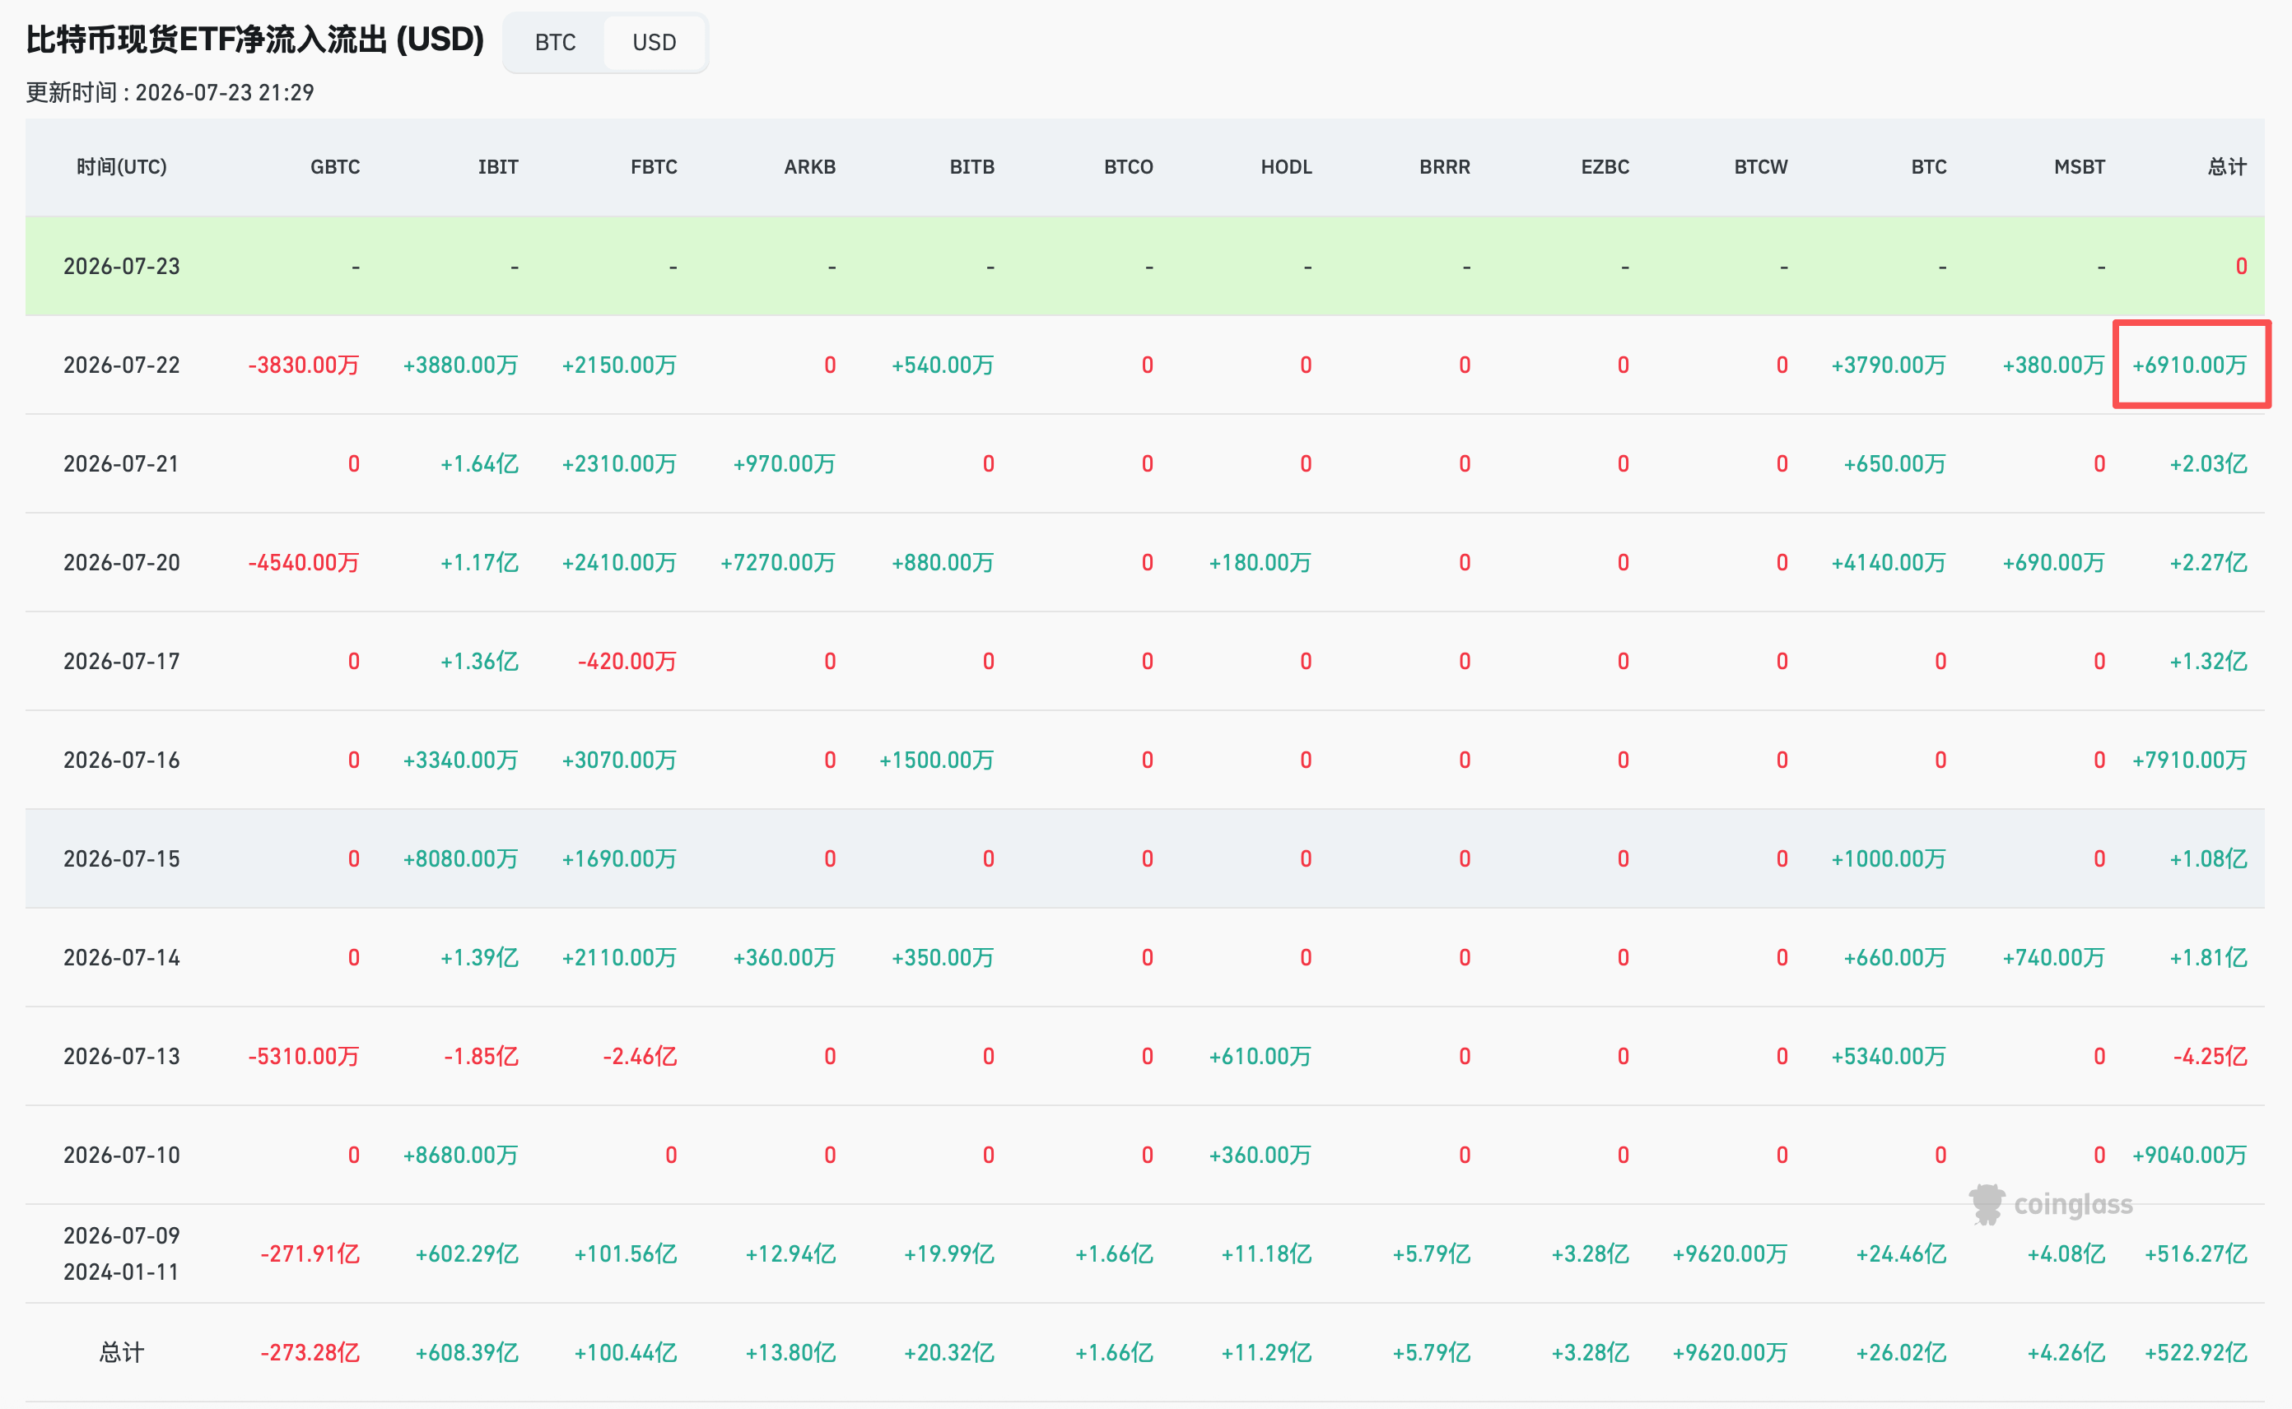Viewport: 2292px width, 1409px height.
Task: Click the HODL column header
Action: coord(1286,167)
